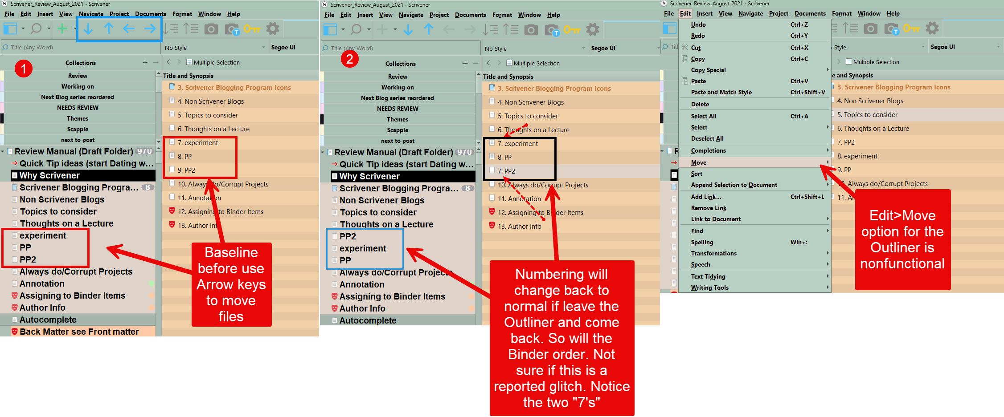Open the Format menu in right window

841,13
